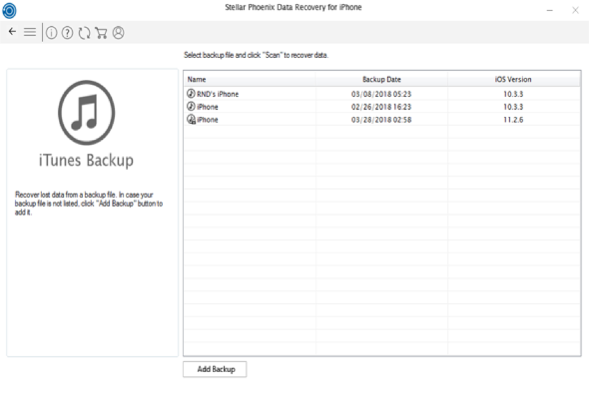Click iOS version 10.3.3 for 02/26/2018 backup
Viewport: 589px width, 420px height.
pyautogui.click(x=513, y=107)
